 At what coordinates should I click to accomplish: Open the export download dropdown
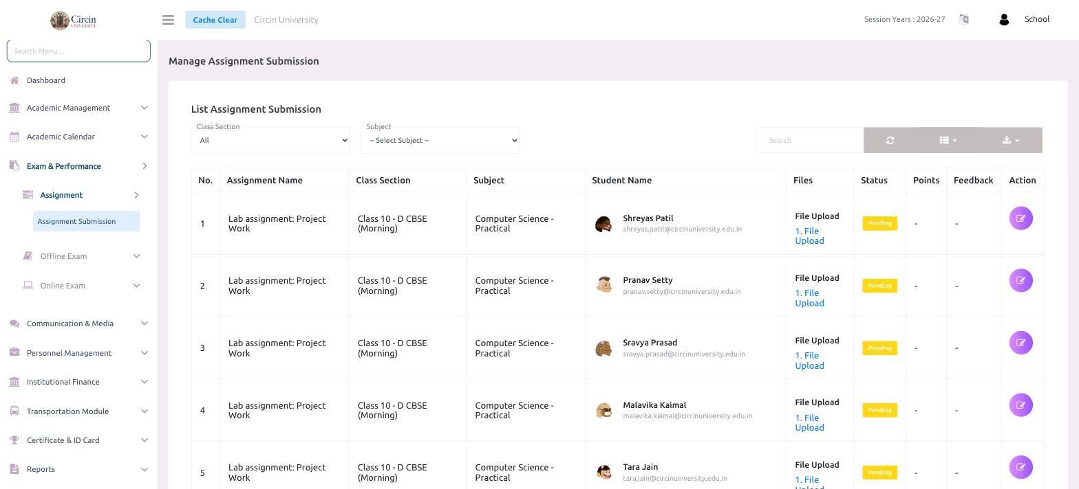click(1011, 140)
